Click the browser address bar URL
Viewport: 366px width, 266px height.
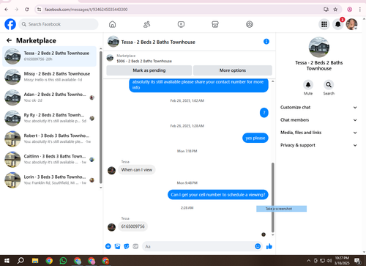pos(86,10)
